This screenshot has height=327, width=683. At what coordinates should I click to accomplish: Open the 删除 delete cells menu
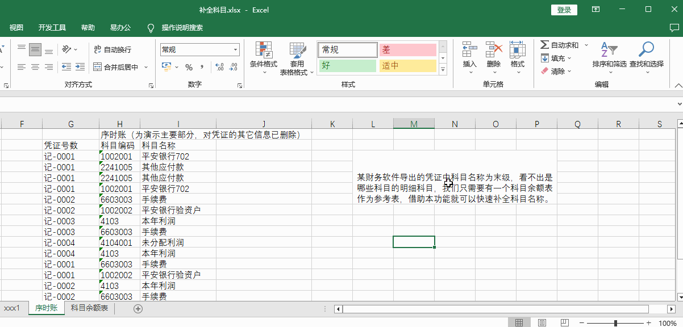click(x=494, y=58)
